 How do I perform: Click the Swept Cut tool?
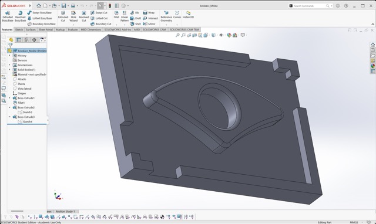click(x=99, y=13)
